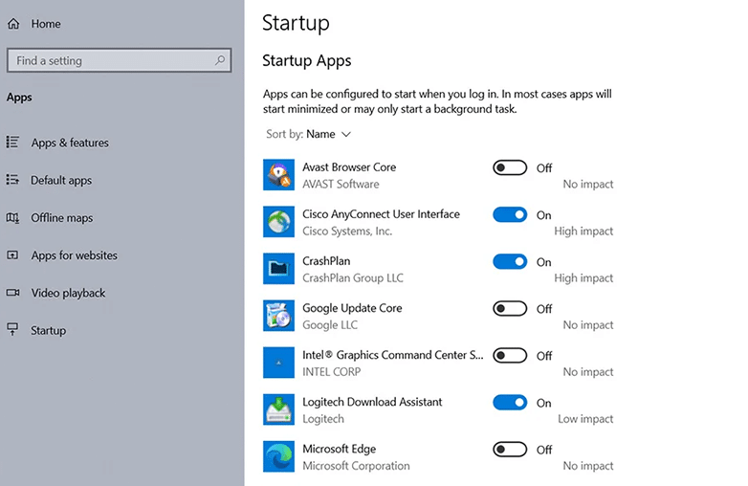Click the Google Update Core icon
Screen dimensions: 748x486
[278, 316]
